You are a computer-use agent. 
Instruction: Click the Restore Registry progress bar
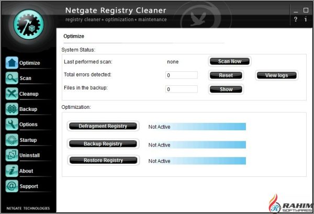197,161
